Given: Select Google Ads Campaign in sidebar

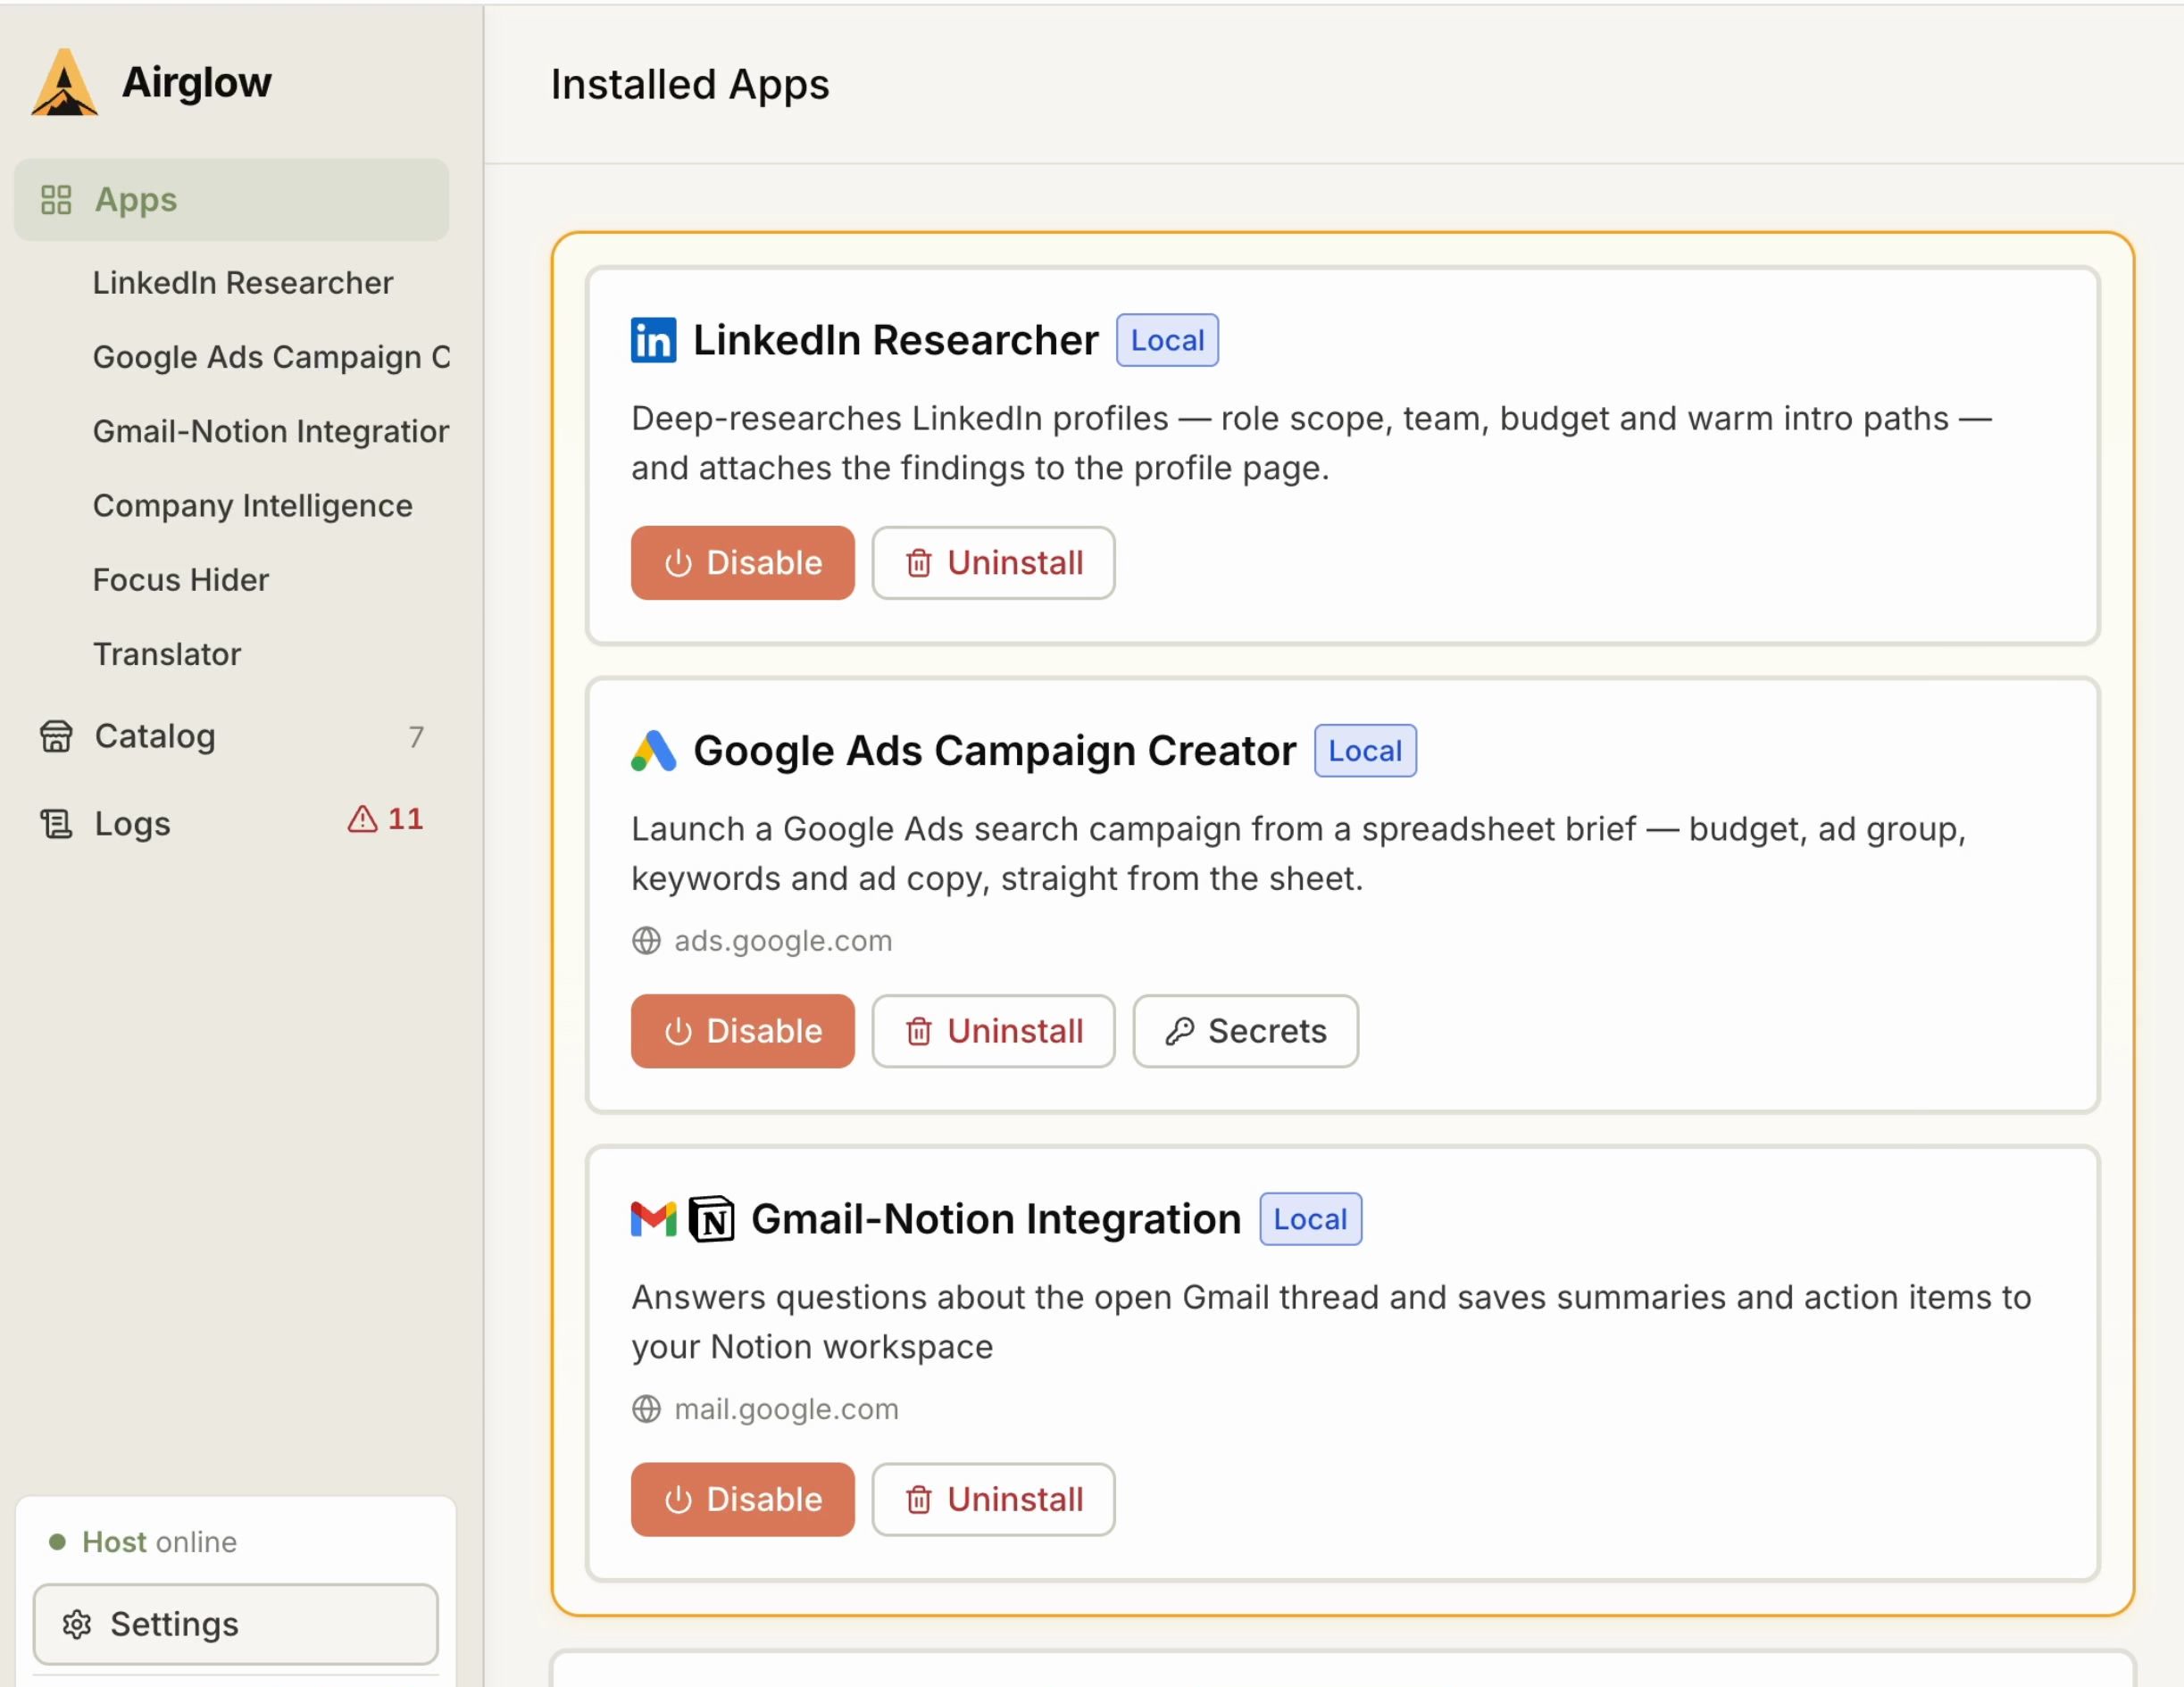Looking at the screenshot, I should click(271, 357).
